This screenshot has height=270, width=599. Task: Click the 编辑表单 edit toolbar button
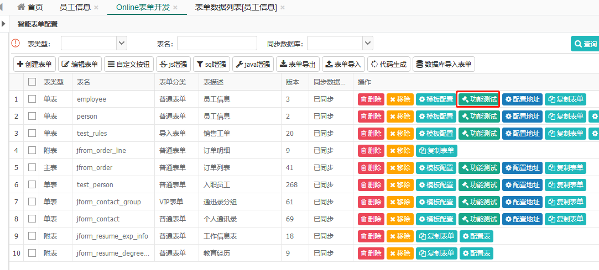pyautogui.click(x=80, y=65)
